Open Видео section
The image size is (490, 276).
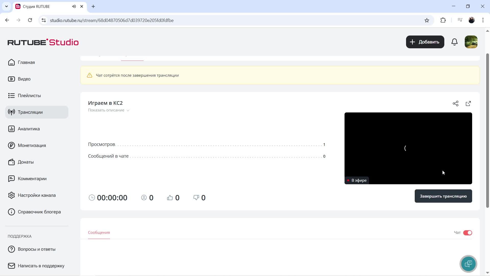(x=37, y=79)
